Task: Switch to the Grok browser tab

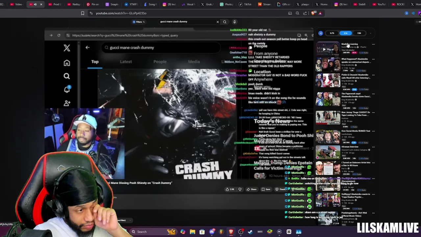Action: (207, 4)
